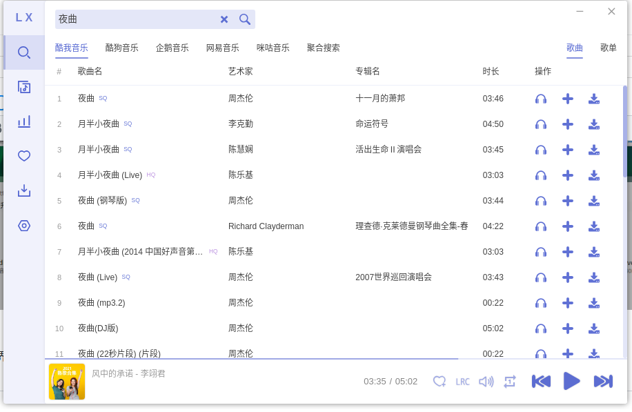Select the 歌单 search type tab
Image resolution: width=632 pixels, height=412 pixels.
[609, 48]
